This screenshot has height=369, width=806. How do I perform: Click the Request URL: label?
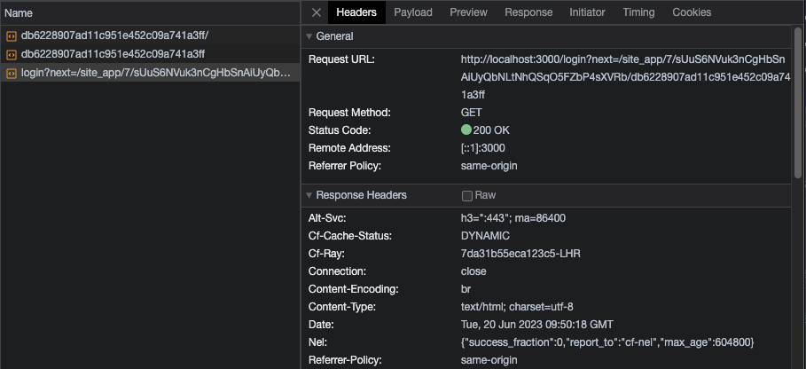click(x=342, y=59)
